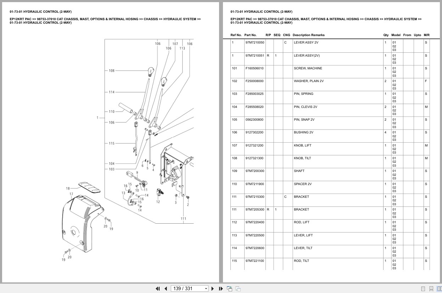Click callout 108 in the diagram
Screen dimensions: 442x293
point(112,71)
